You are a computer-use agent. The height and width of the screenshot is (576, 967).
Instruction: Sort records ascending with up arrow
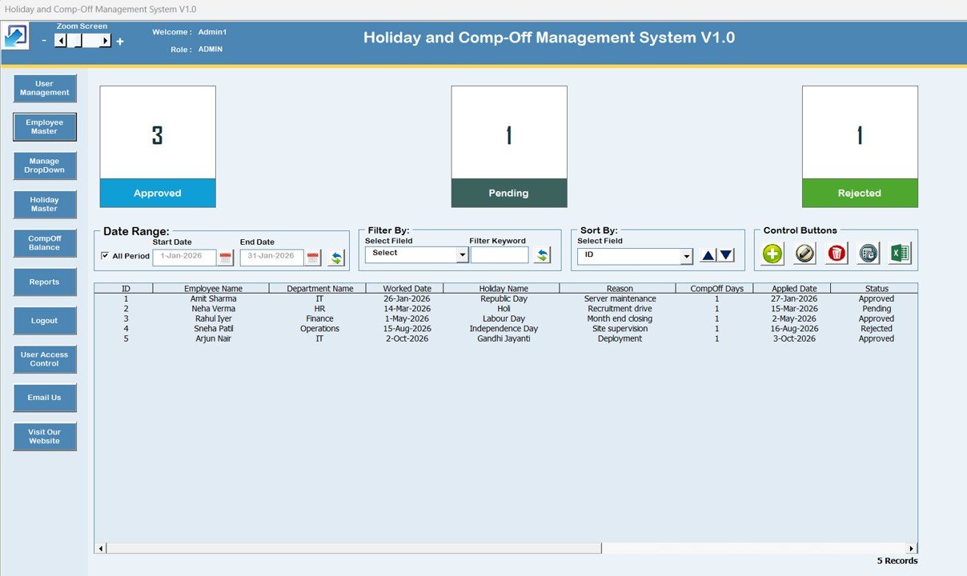(708, 255)
